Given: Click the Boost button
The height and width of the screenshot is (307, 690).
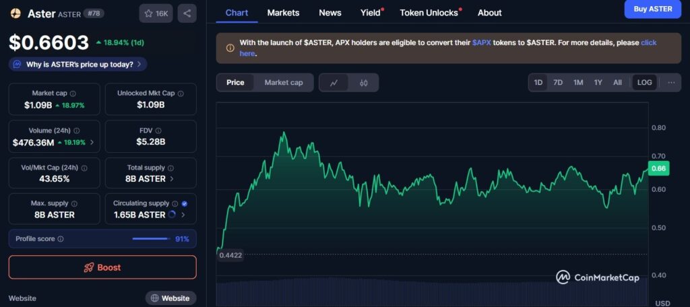Looking at the screenshot, I should 102,267.
